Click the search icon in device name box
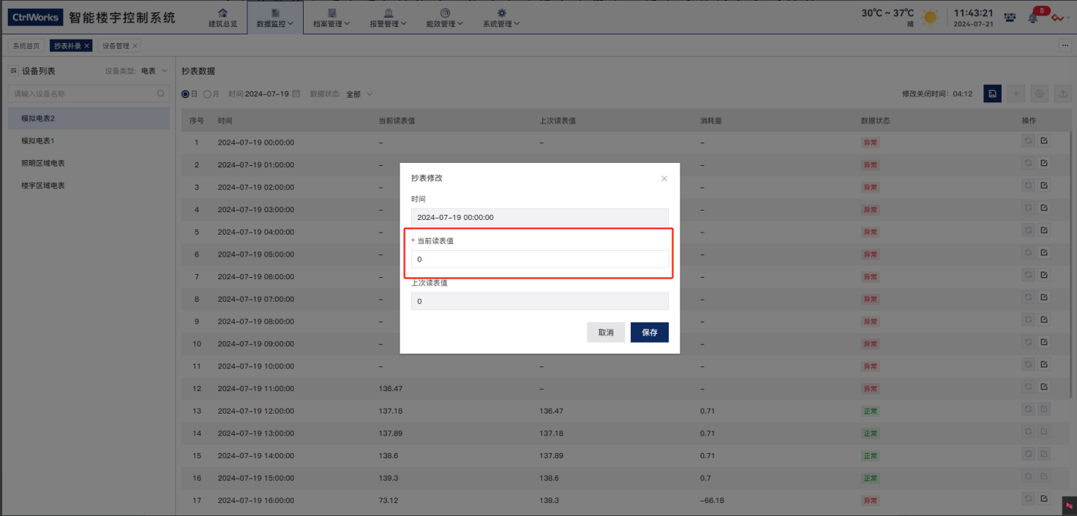This screenshot has height=516, width=1077. tap(161, 94)
